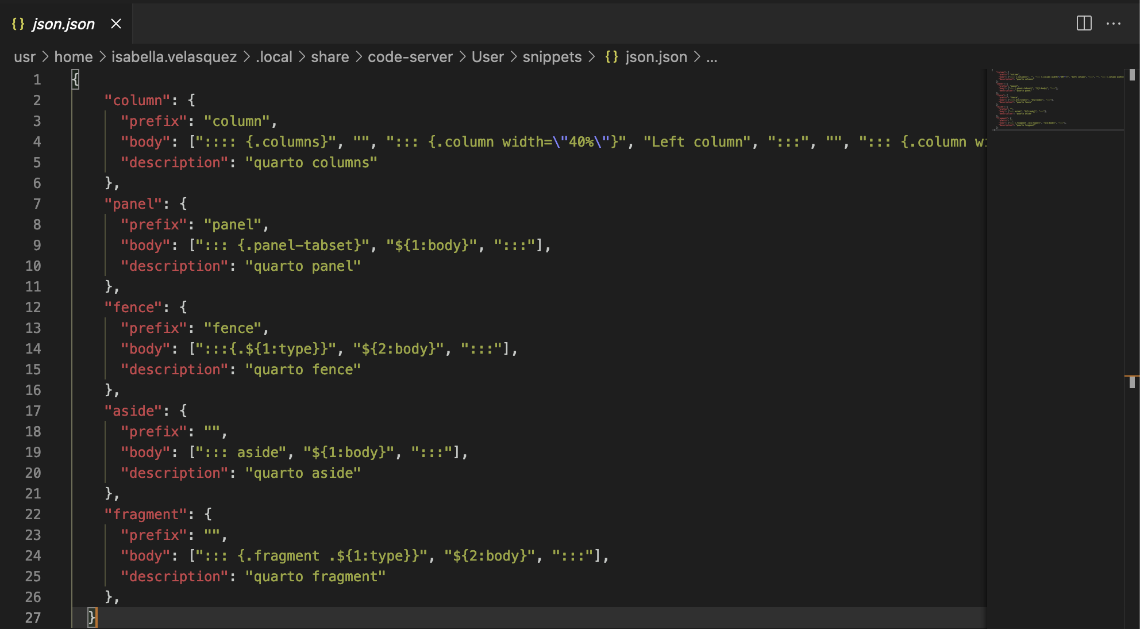
Task: Expand the '.local' breadcrumb item
Action: [274, 57]
